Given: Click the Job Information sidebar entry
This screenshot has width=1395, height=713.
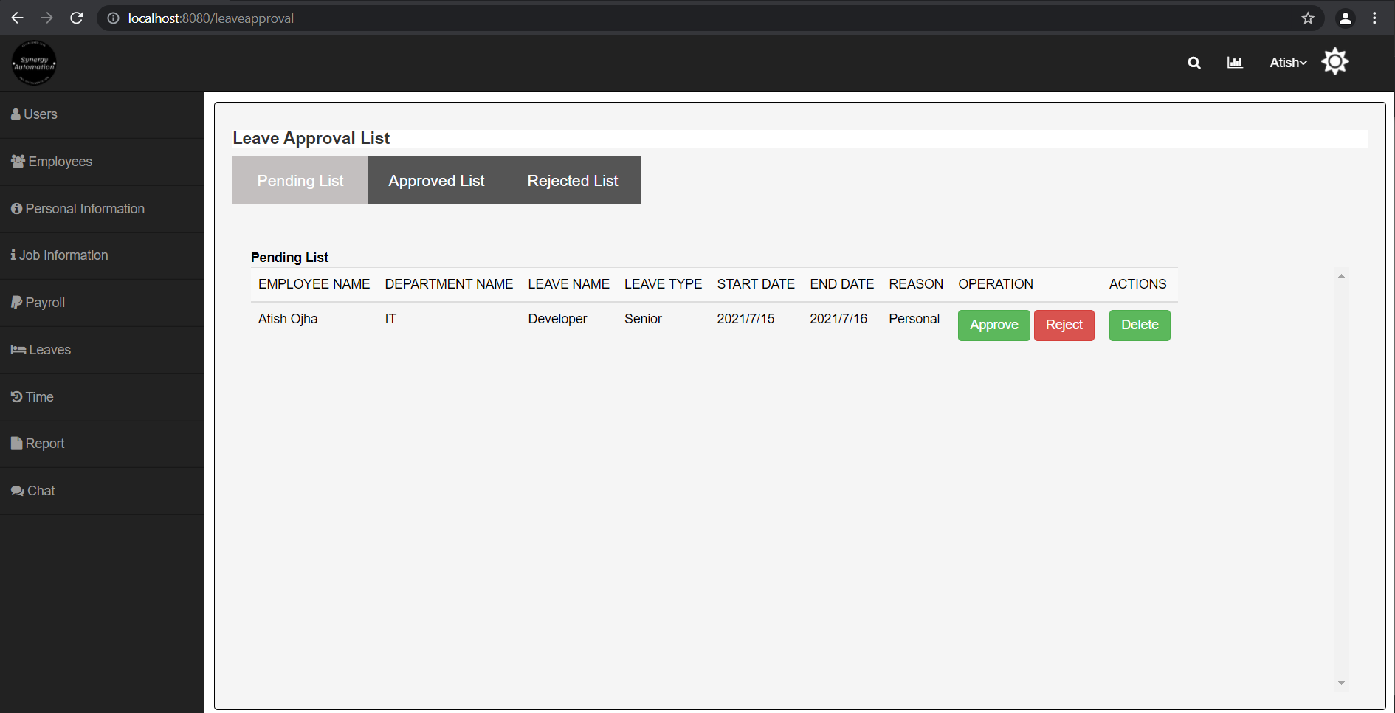Looking at the screenshot, I should [66, 255].
